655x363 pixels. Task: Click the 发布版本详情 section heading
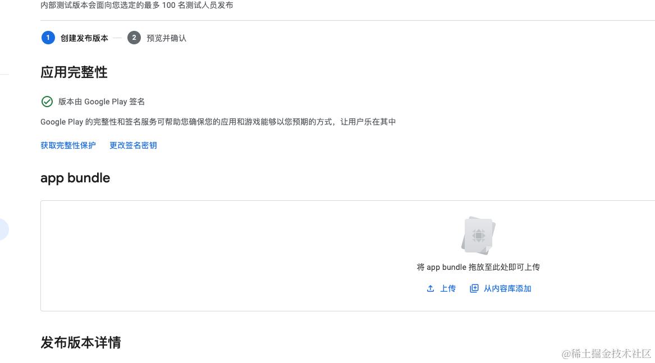point(81,343)
